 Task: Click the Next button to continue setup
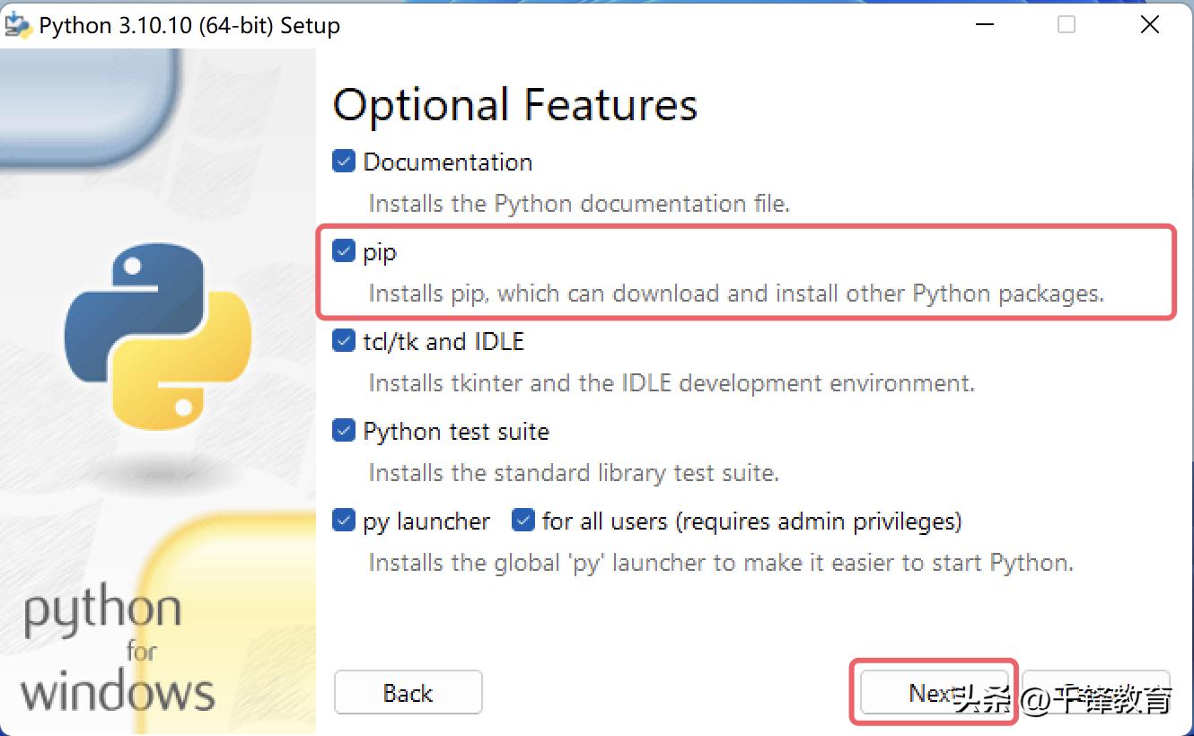tap(934, 692)
